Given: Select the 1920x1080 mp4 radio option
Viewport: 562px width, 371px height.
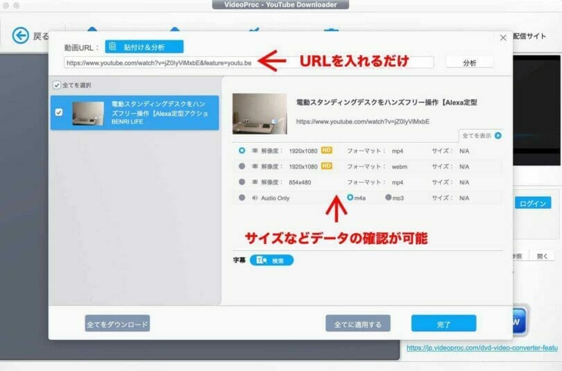Looking at the screenshot, I should 242,150.
